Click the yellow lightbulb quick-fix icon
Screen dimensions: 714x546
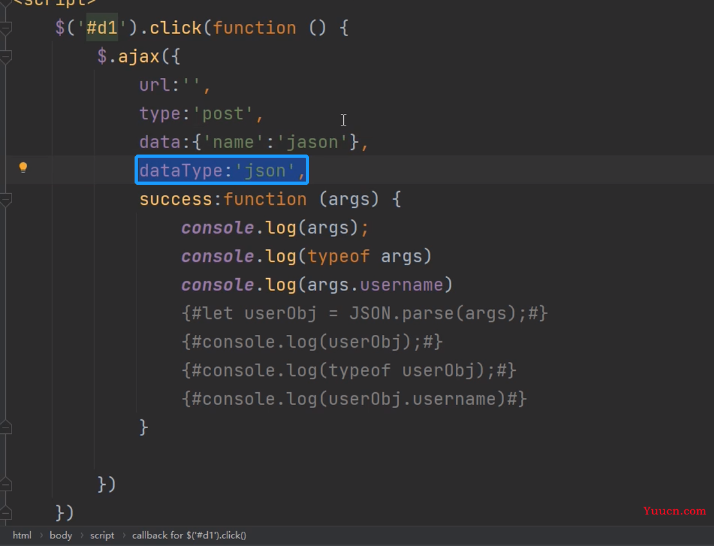(23, 167)
